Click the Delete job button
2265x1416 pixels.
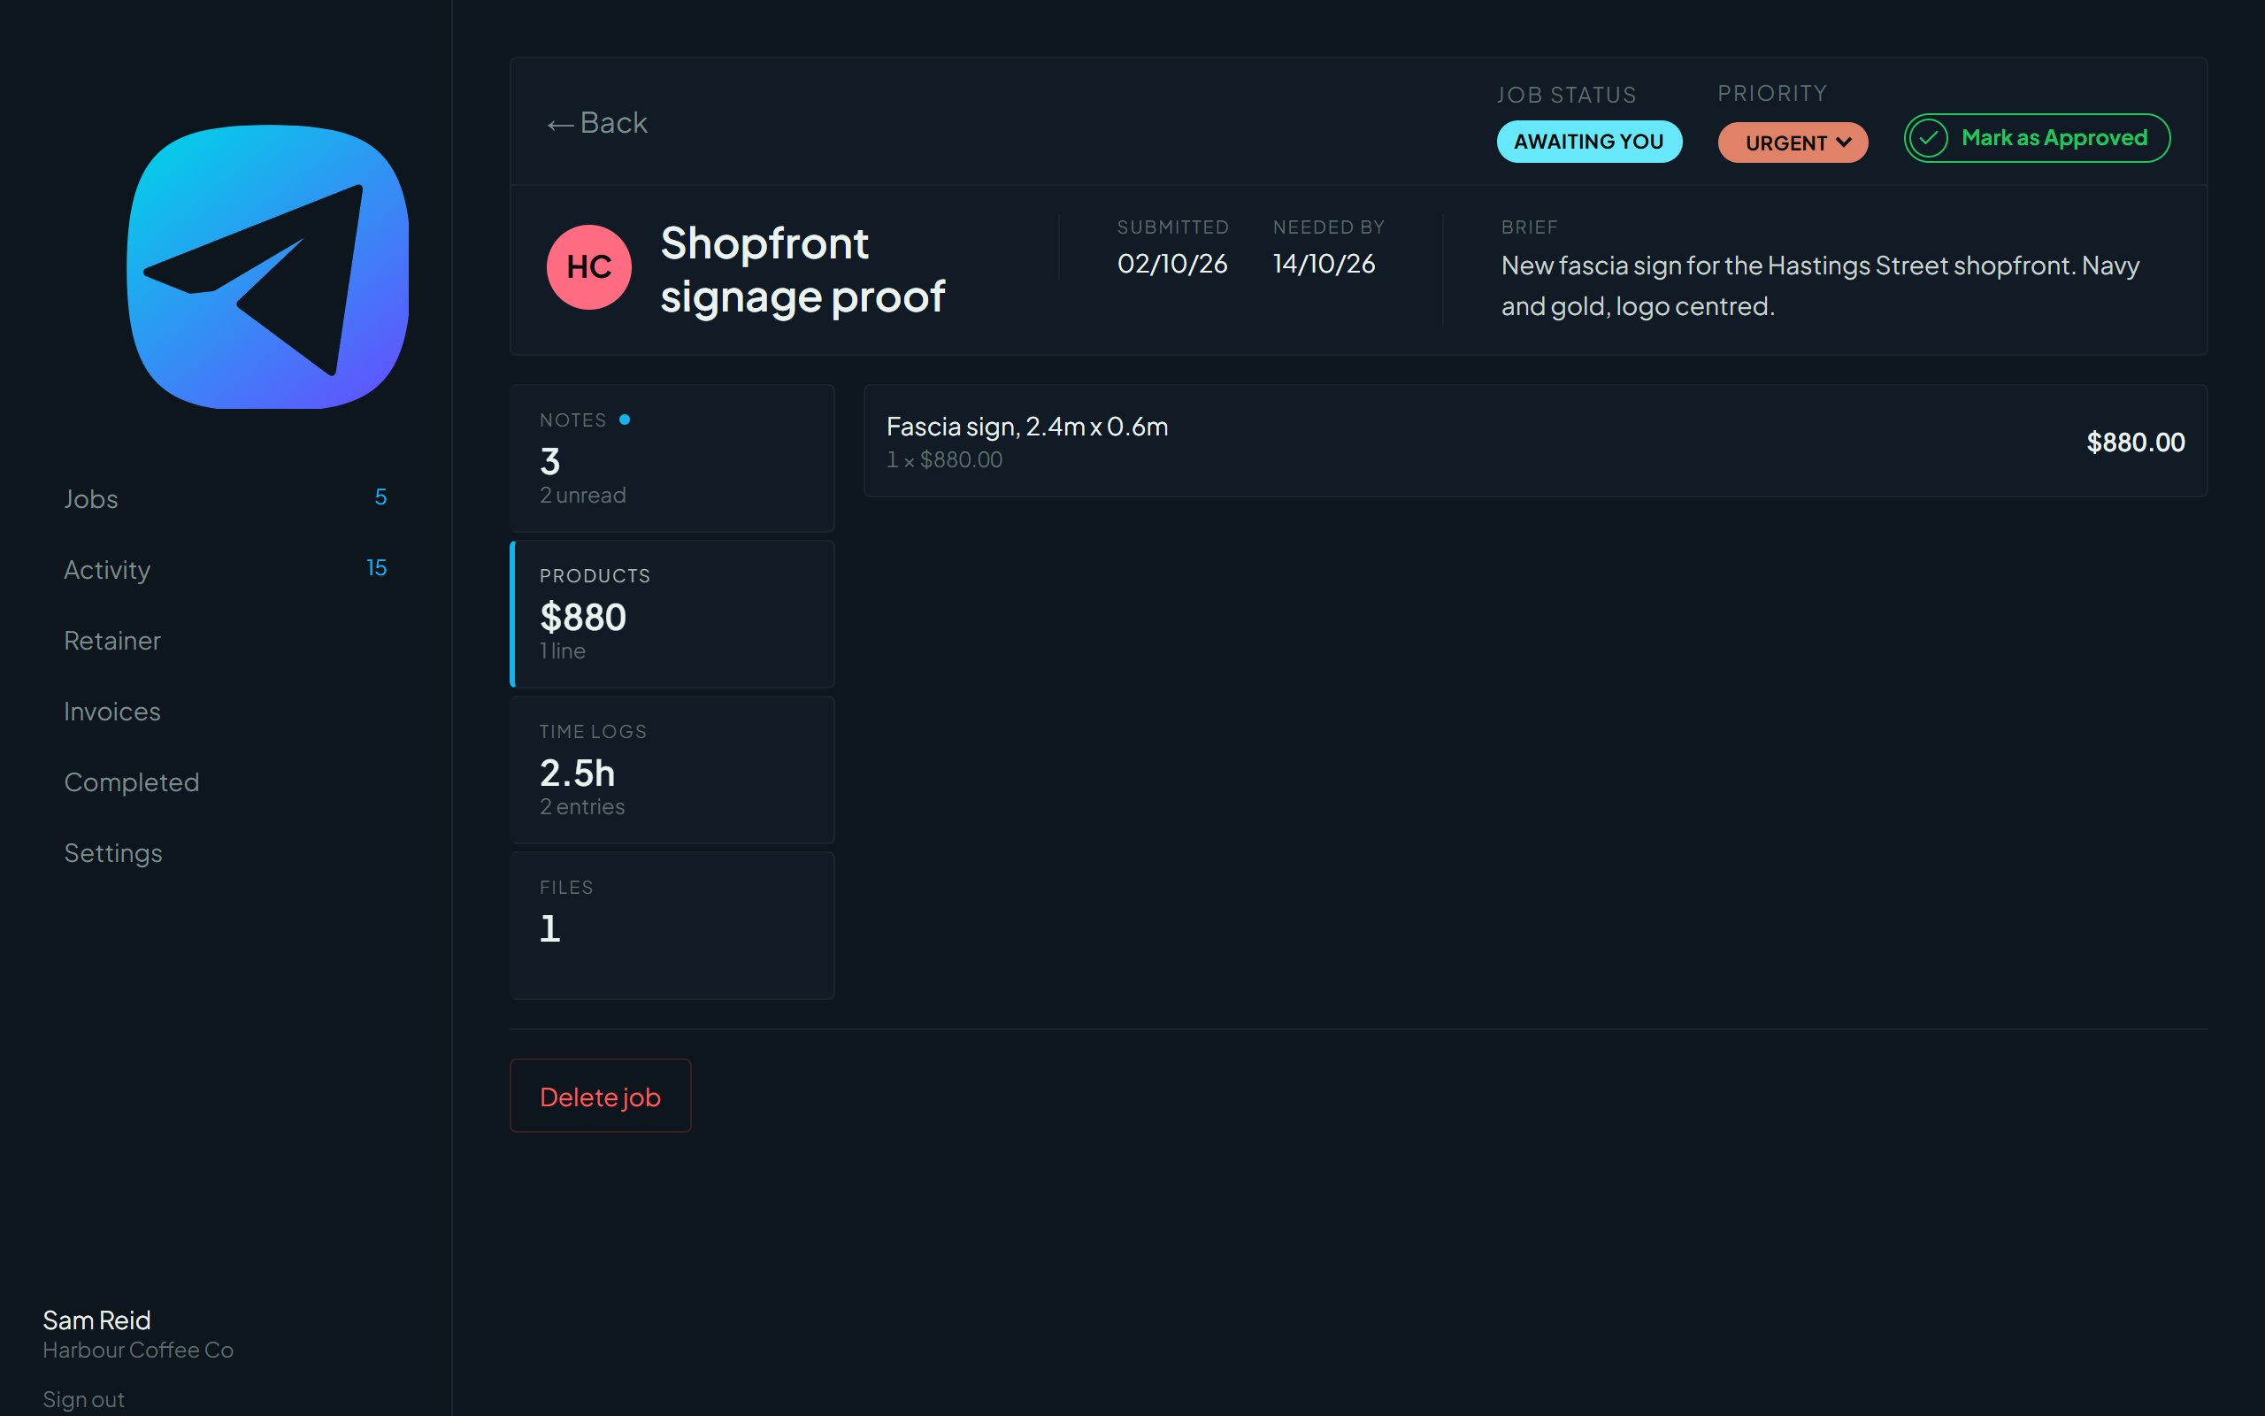click(600, 1096)
